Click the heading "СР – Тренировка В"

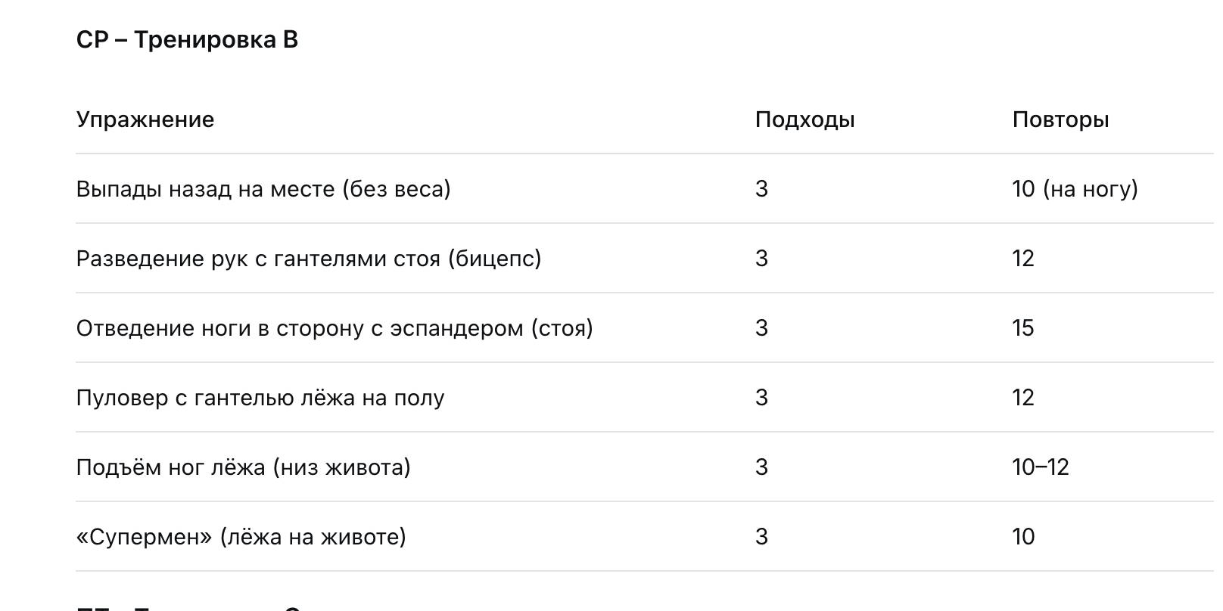(x=187, y=40)
